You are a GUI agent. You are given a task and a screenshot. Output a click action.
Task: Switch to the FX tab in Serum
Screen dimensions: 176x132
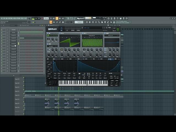coord(67,29)
